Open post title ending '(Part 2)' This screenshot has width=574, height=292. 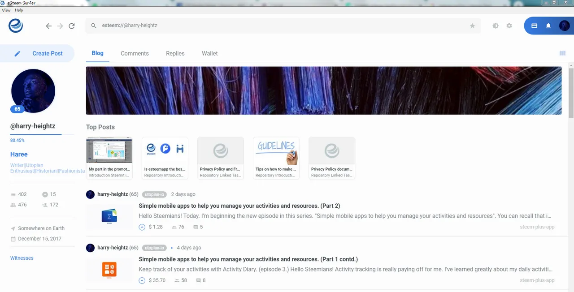point(239,206)
